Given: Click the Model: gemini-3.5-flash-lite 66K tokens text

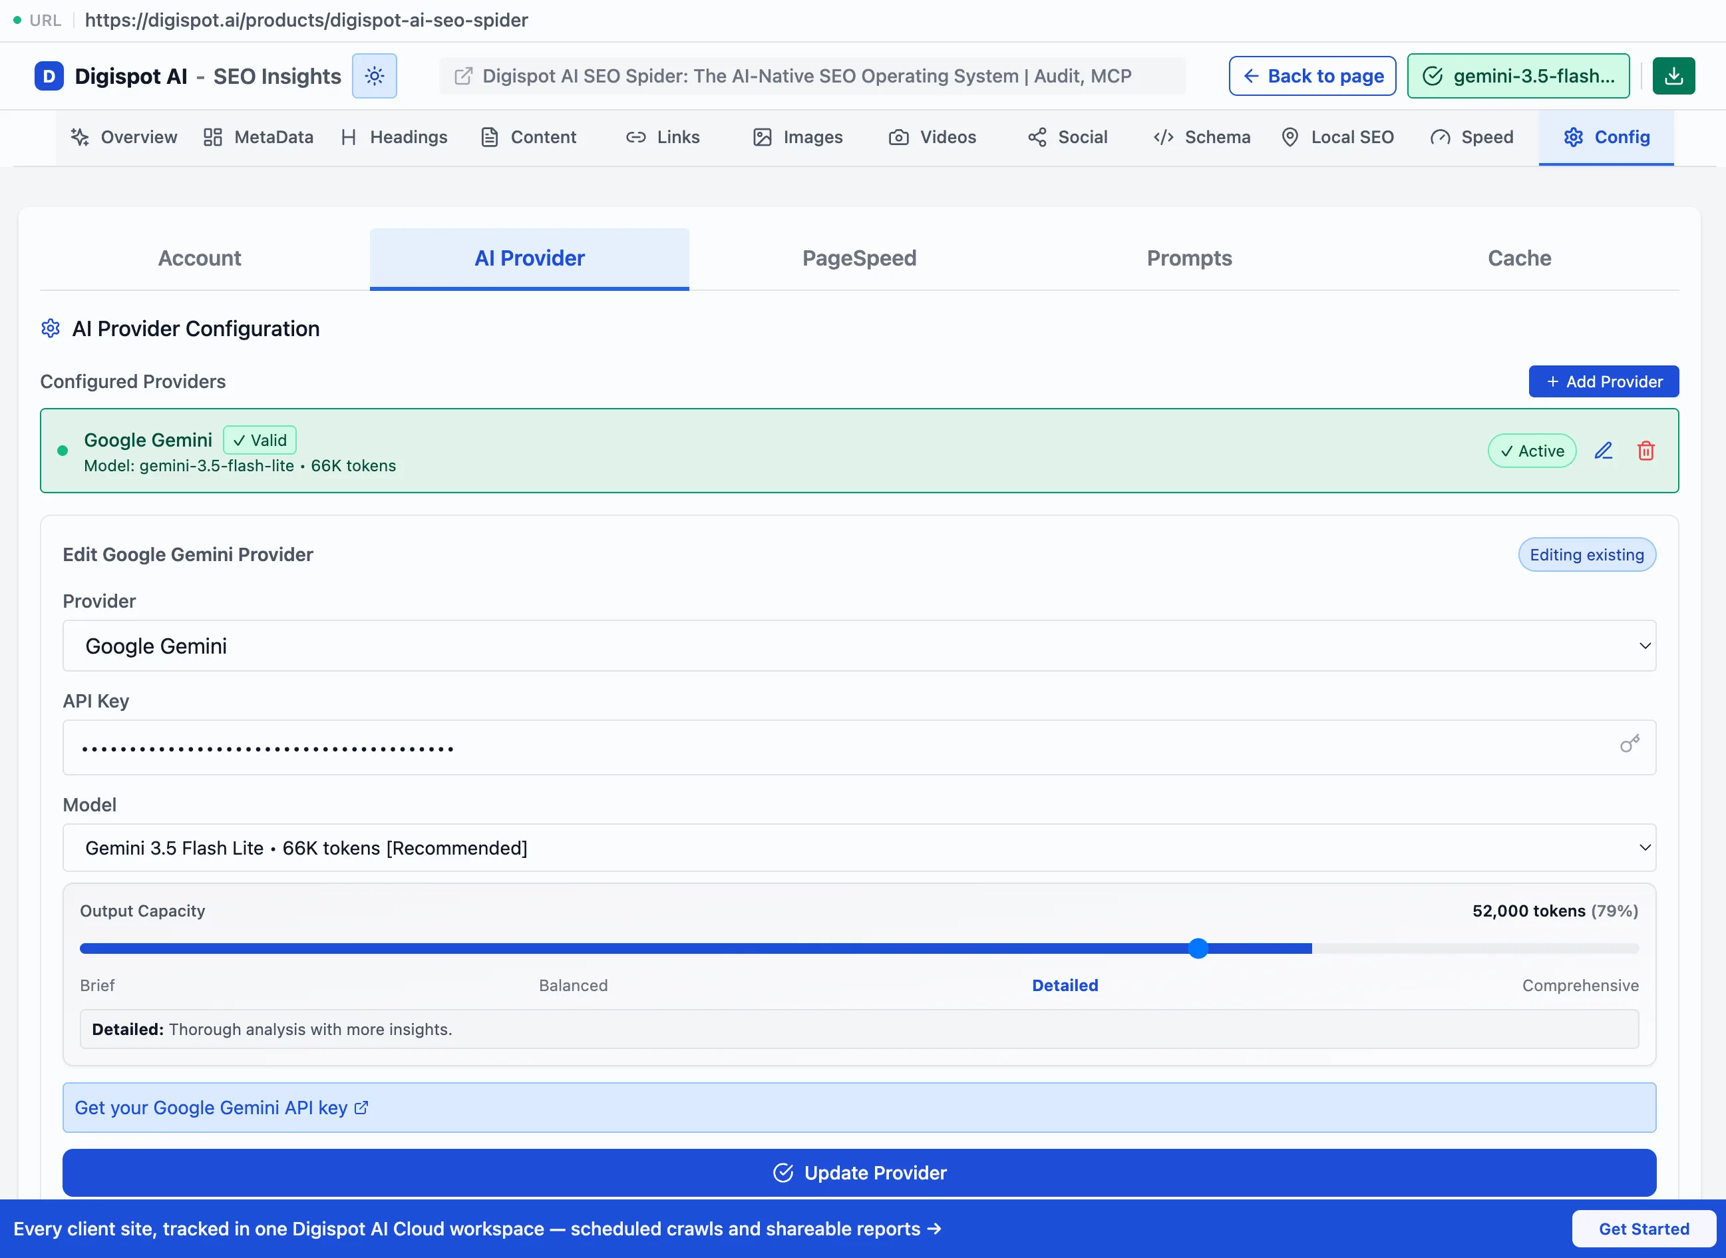Looking at the screenshot, I should click(240, 466).
